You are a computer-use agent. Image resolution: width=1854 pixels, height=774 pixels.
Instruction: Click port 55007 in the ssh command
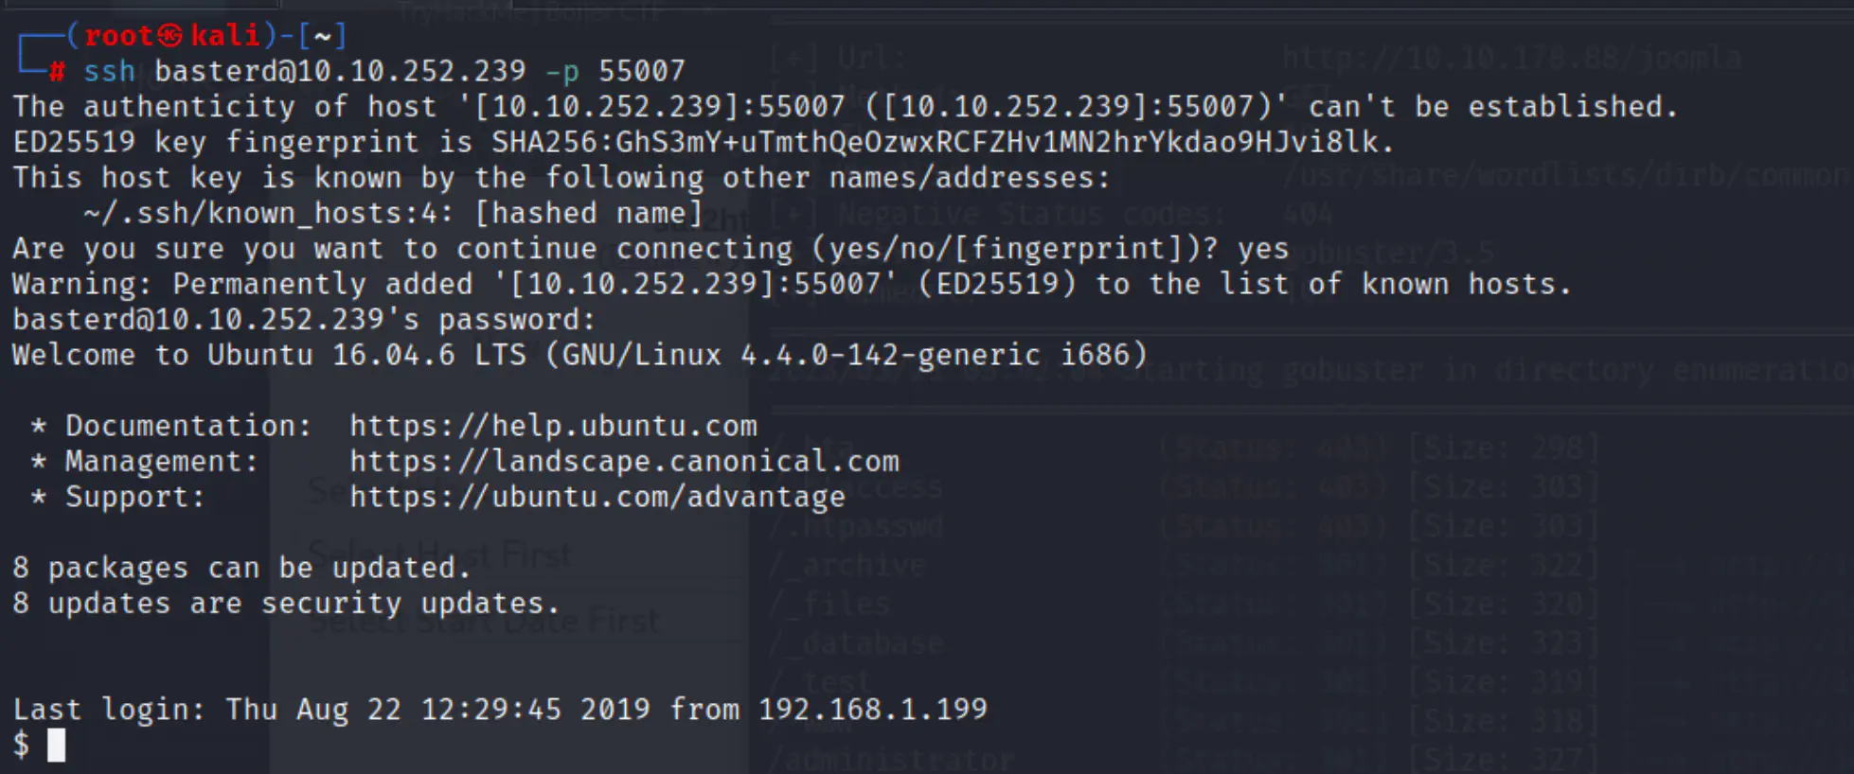(641, 71)
